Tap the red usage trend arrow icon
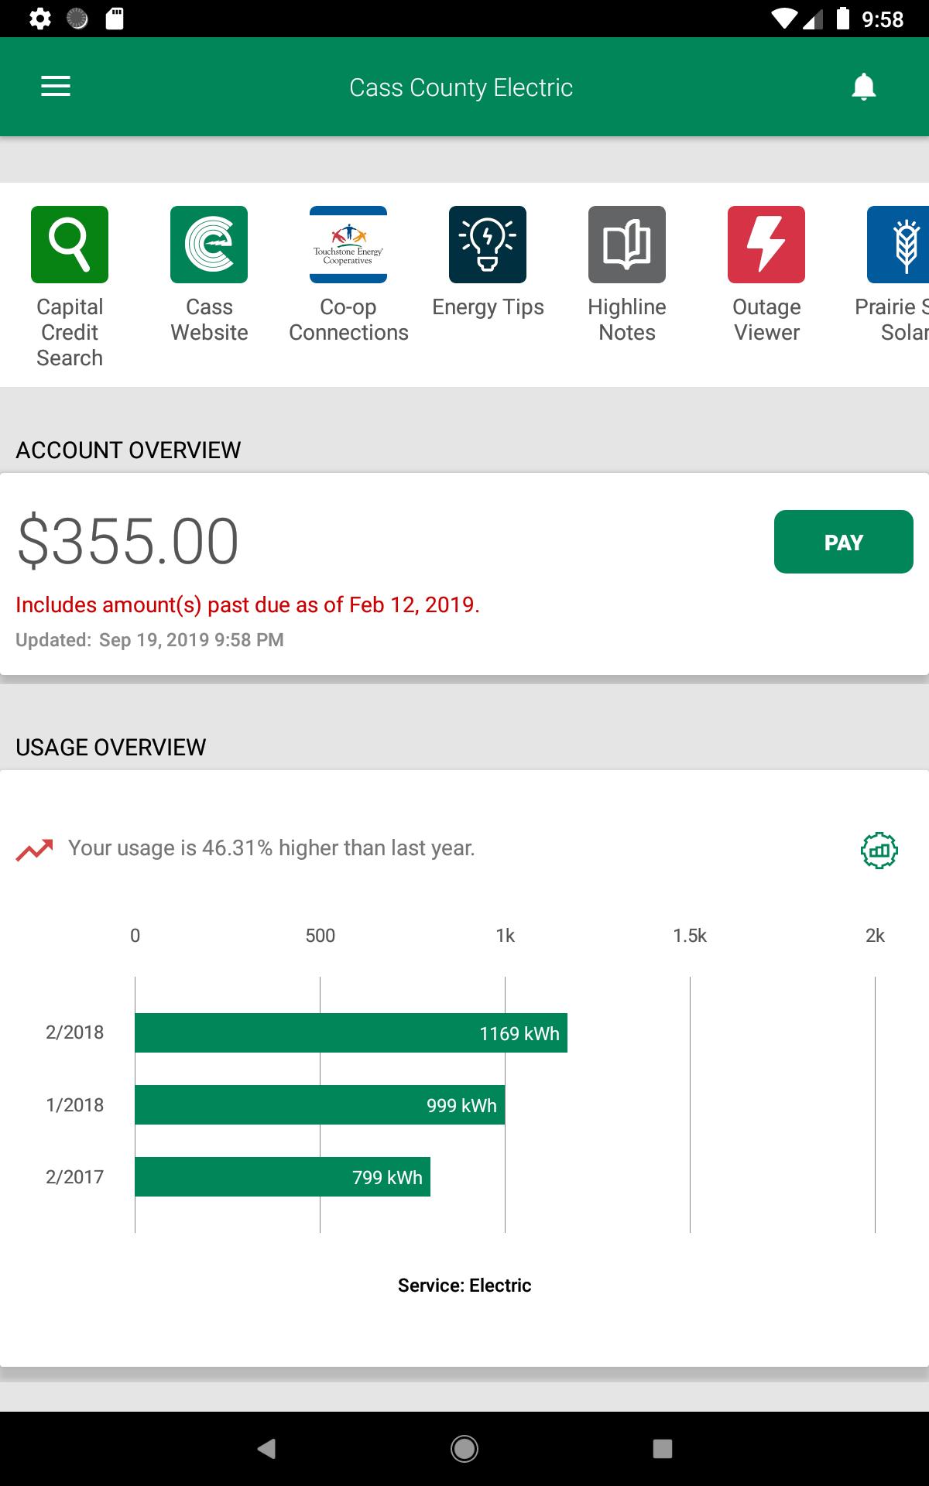The image size is (929, 1486). click(35, 850)
